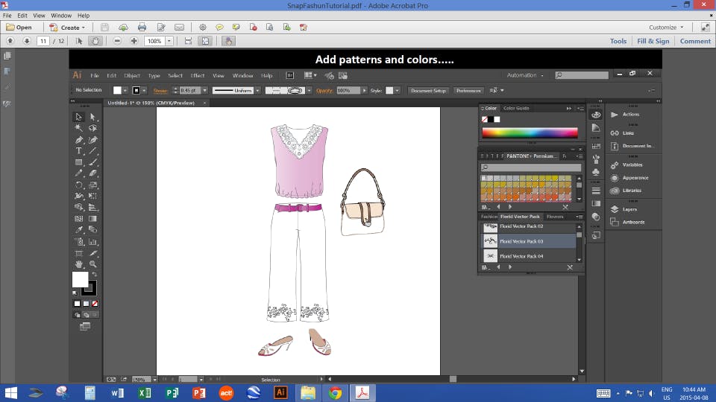Switch to Color Guide tab
This screenshot has width=716, height=402.
[x=516, y=109]
